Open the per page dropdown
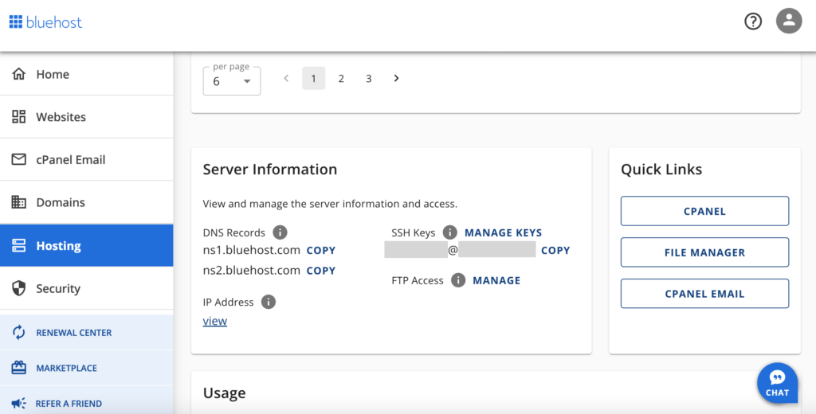Screen dimensions: 816x414 tap(232, 80)
